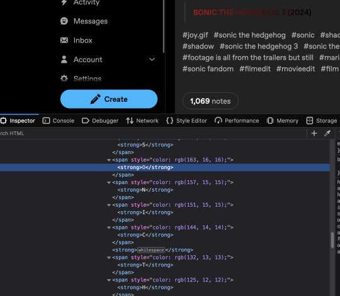
Task: Switch to the Performance tab
Action: point(237,121)
